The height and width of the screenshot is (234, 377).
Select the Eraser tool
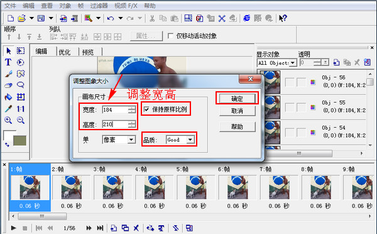pyautogui.click(x=8, y=85)
